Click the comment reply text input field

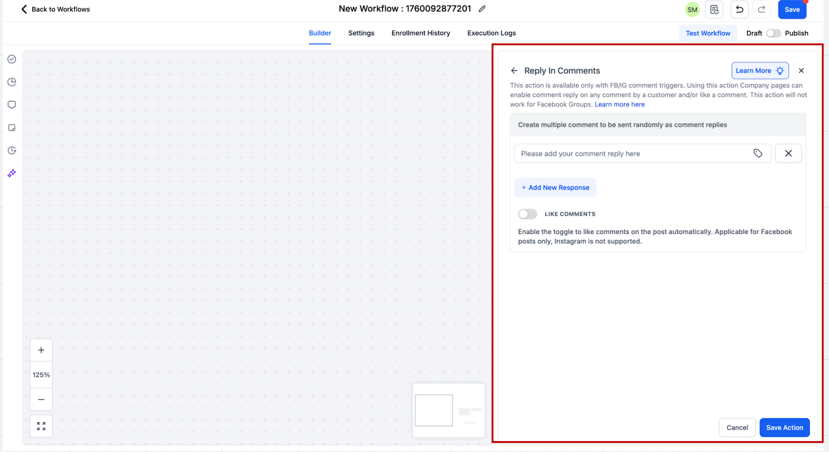pos(632,154)
